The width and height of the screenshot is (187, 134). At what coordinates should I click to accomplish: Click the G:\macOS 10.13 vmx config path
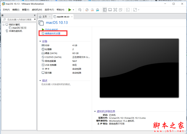(x=127, y=118)
